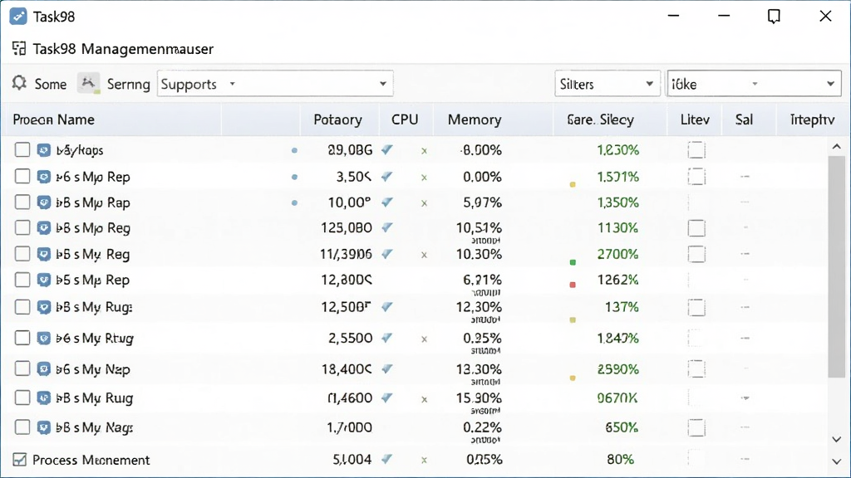Image resolution: width=851 pixels, height=478 pixels.
Task: Click the process icon in the 1262% row
Action: [44, 280]
